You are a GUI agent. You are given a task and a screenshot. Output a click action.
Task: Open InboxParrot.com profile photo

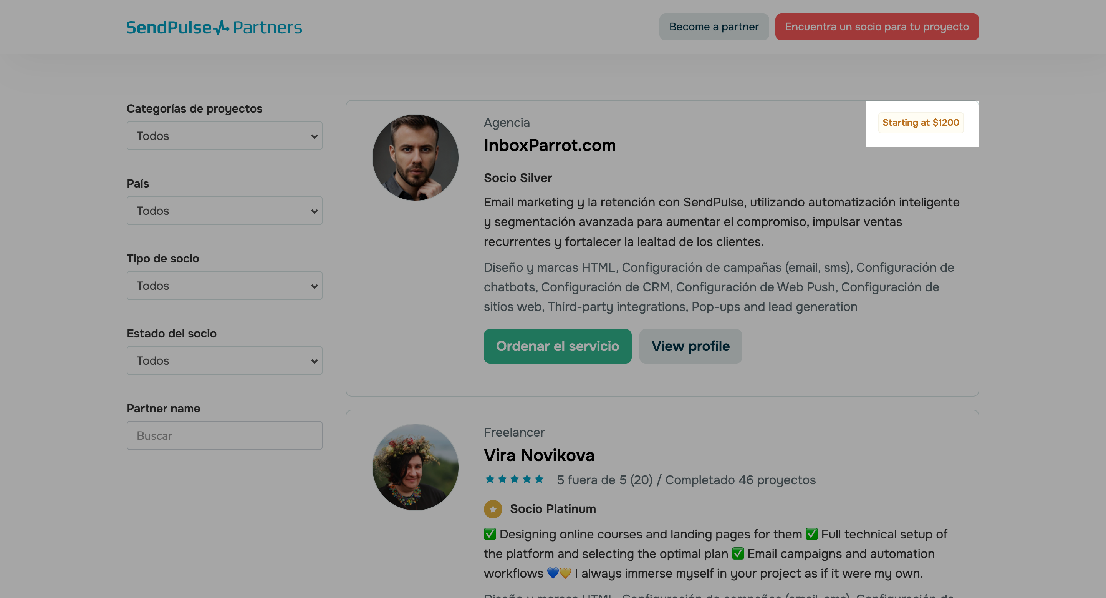(x=415, y=157)
